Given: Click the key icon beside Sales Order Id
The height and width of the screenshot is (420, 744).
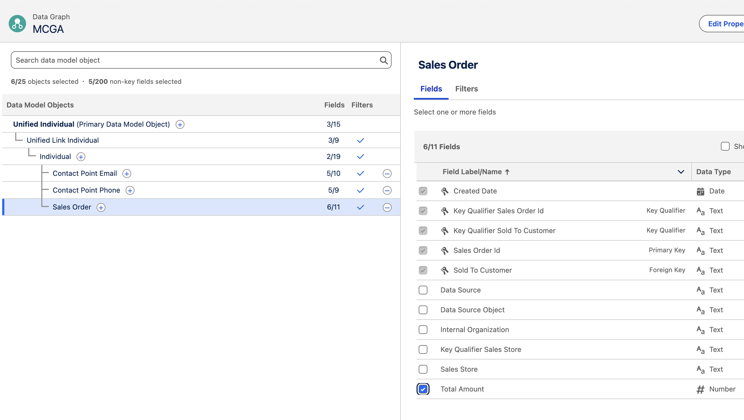Looking at the screenshot, I should point(445,250).
